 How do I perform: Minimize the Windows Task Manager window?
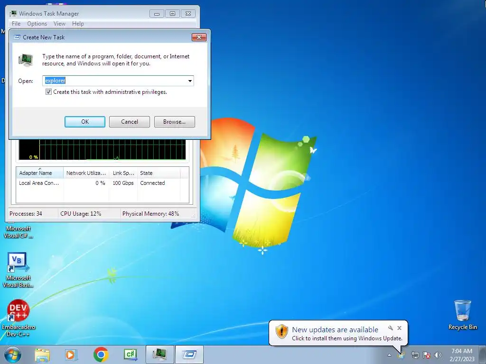tap(157, 14)
